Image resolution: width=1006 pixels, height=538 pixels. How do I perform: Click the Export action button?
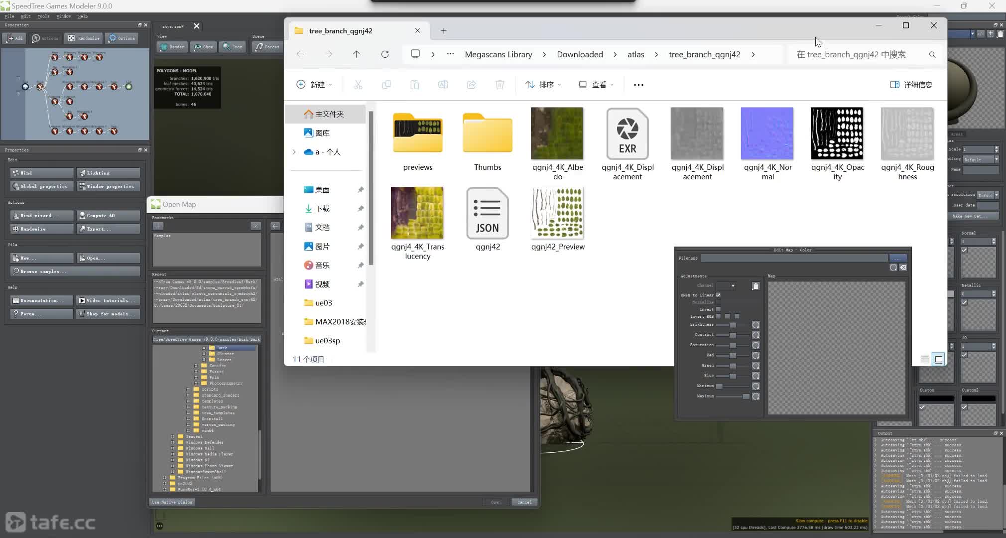(109, 229)
